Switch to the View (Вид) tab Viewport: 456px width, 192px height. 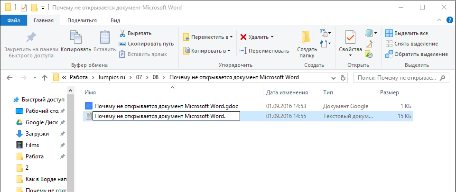click(115, 20)
